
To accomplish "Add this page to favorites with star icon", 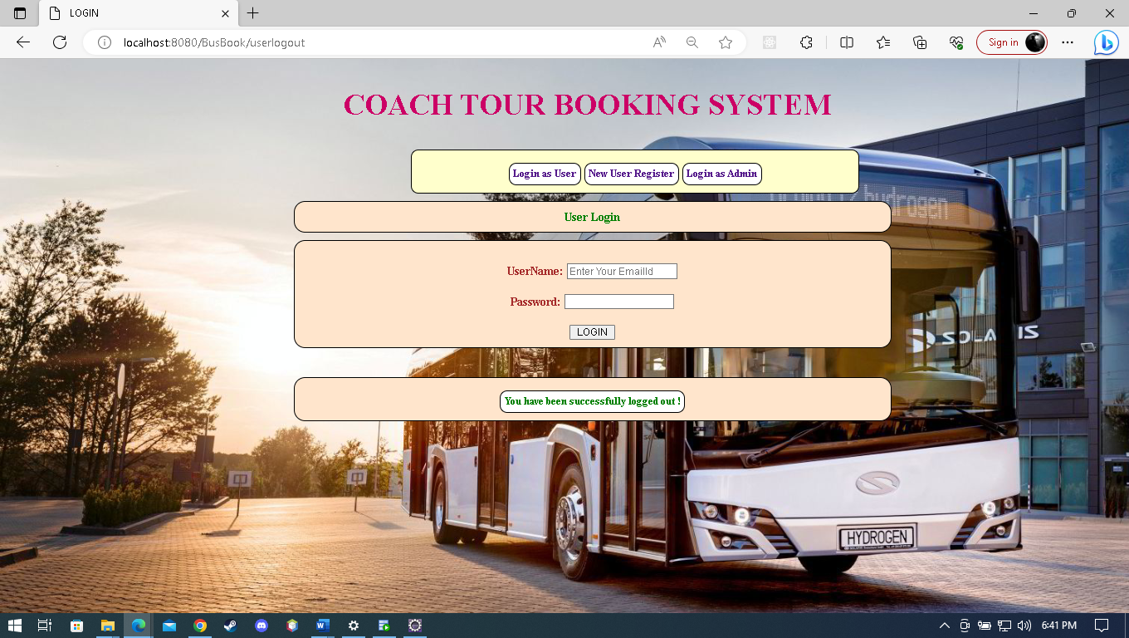I will point(726,42).
